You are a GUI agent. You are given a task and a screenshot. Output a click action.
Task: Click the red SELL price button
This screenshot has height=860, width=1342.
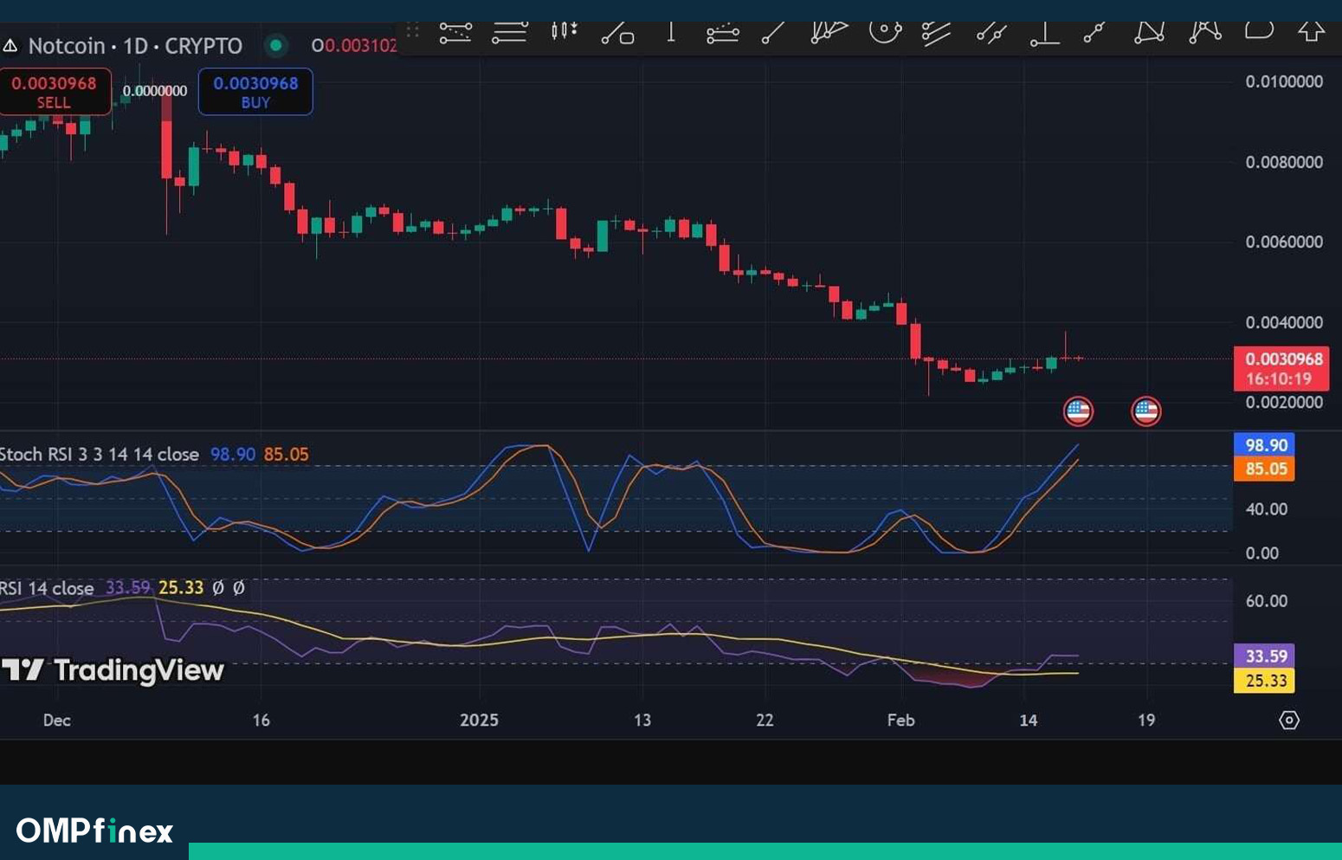click(55, 92)
